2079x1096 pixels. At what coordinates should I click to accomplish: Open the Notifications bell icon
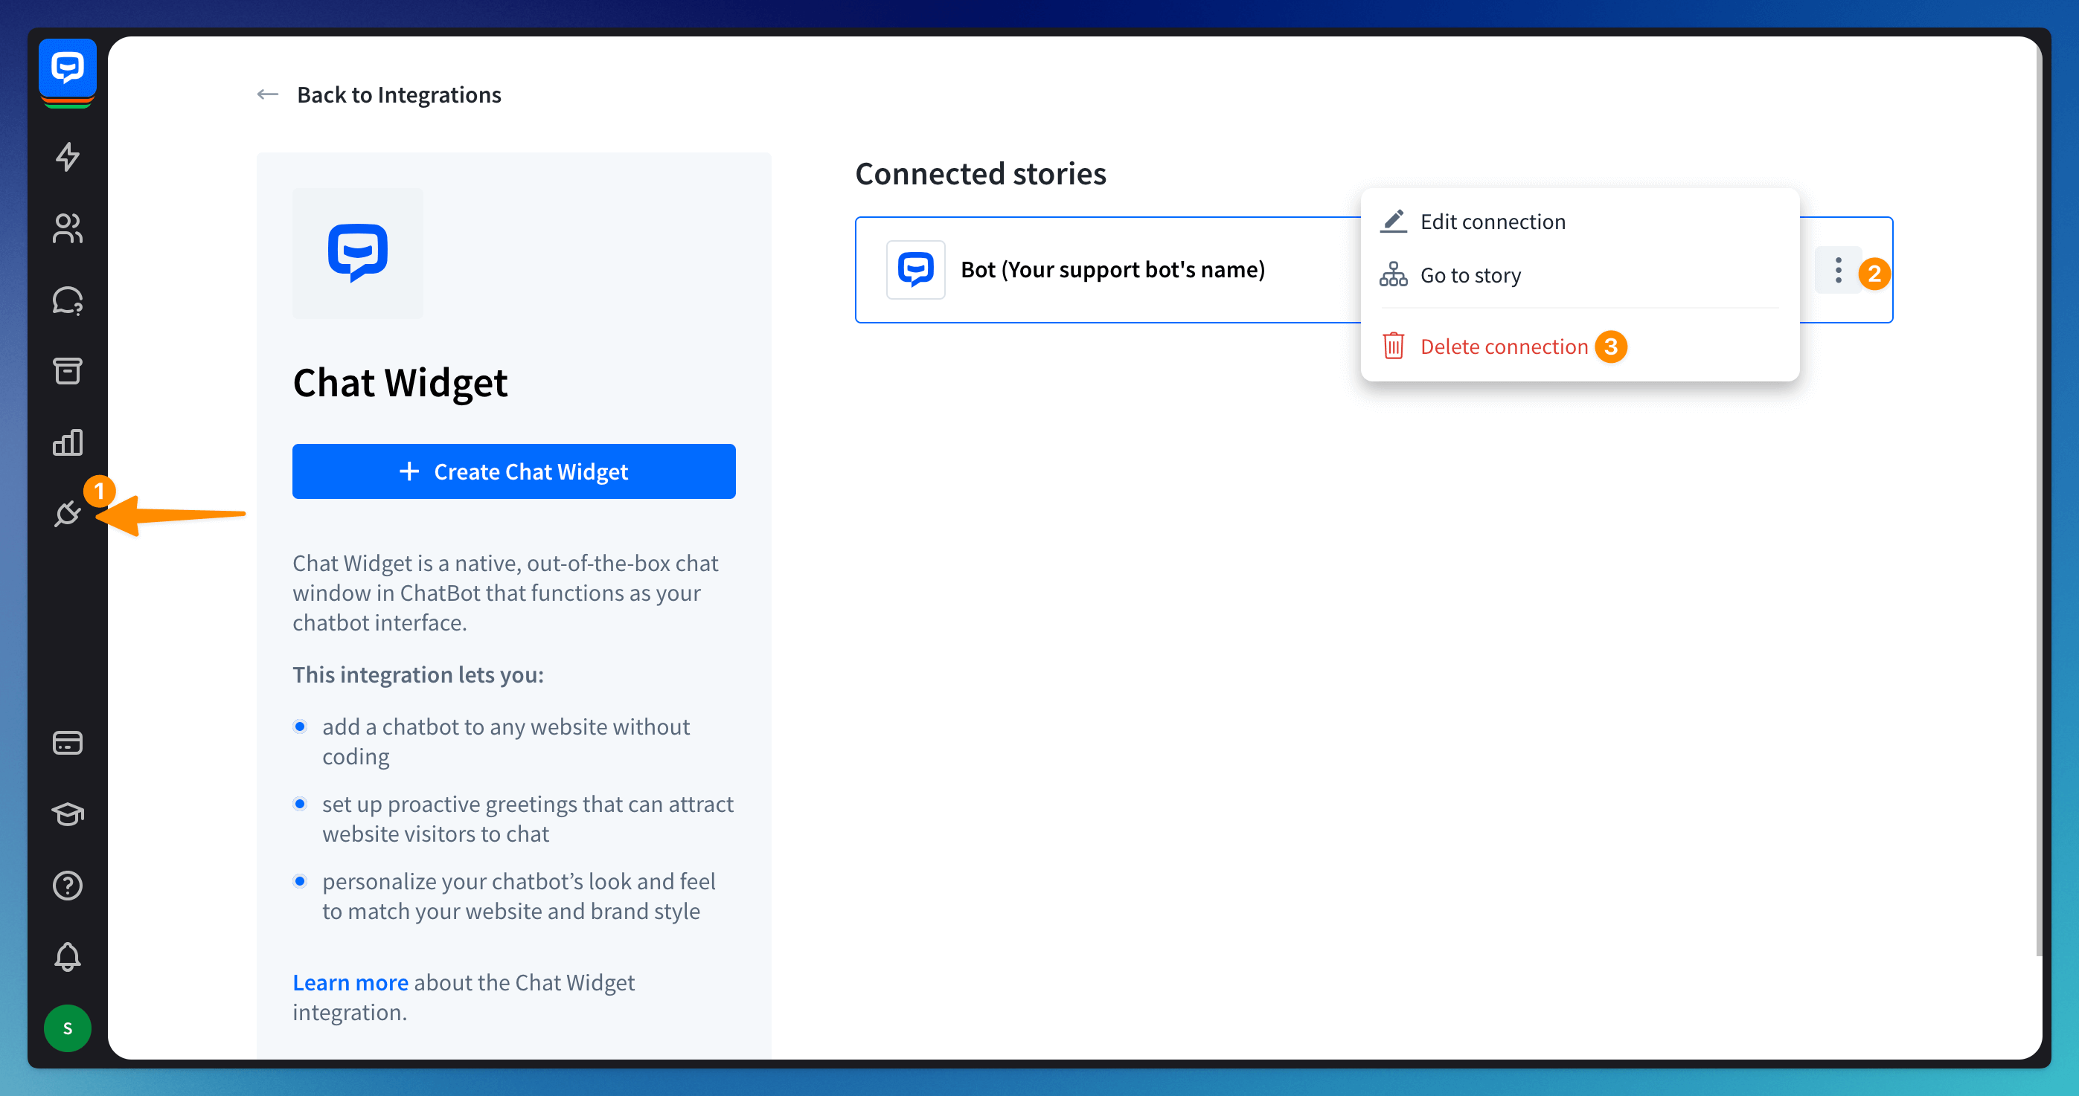click(67, 956)
